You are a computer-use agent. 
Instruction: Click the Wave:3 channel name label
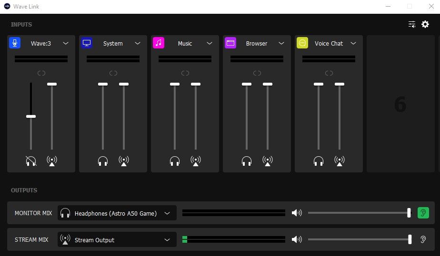click(41, 43)
